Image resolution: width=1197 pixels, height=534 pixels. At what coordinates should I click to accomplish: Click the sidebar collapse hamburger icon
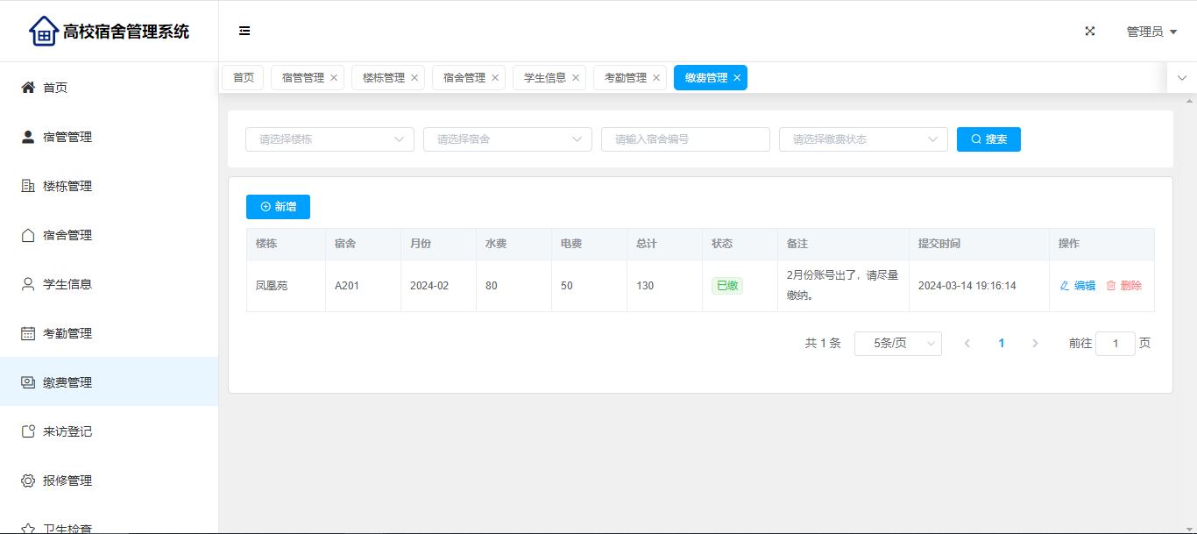click(x=244, y=32)
